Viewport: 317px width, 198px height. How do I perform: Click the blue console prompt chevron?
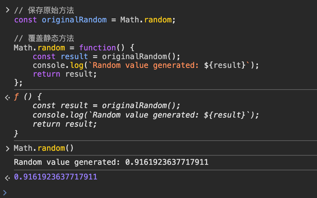(5, 192)
